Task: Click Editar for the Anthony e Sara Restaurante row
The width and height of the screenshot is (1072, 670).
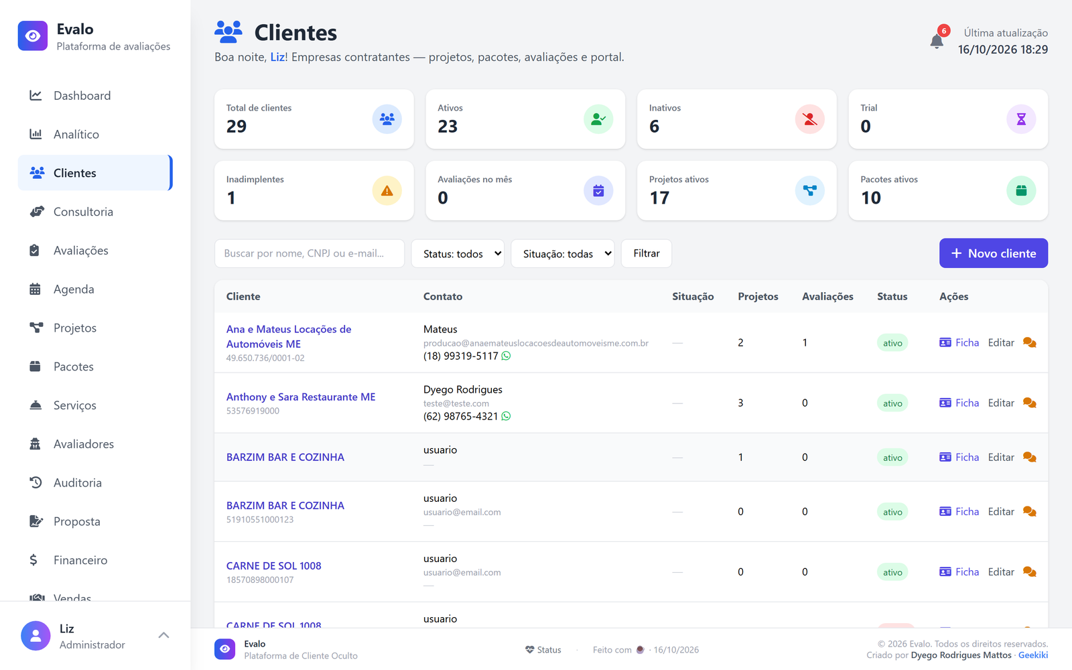Action: [x=1001, y=403]
